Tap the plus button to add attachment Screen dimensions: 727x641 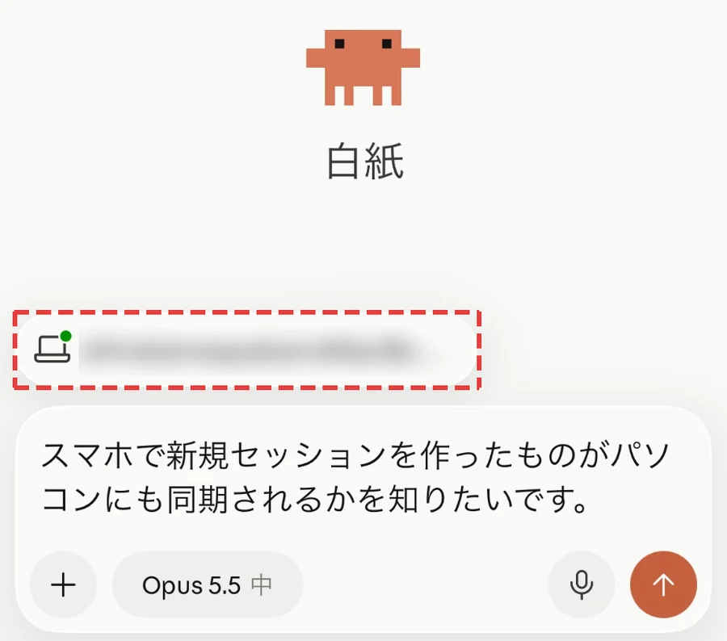(63, 584)
